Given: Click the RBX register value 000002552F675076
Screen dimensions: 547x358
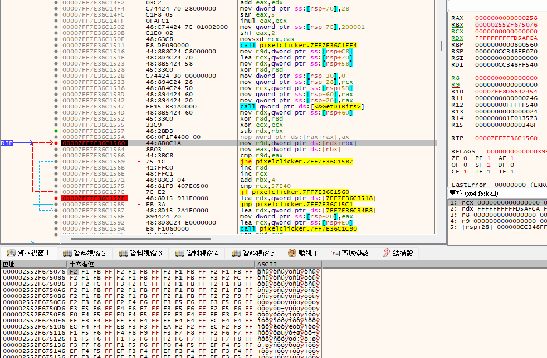Looking at the screenshot, I should [506, 24].
